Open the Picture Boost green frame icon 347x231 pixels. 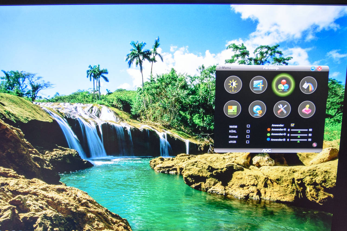coord(232,109)
